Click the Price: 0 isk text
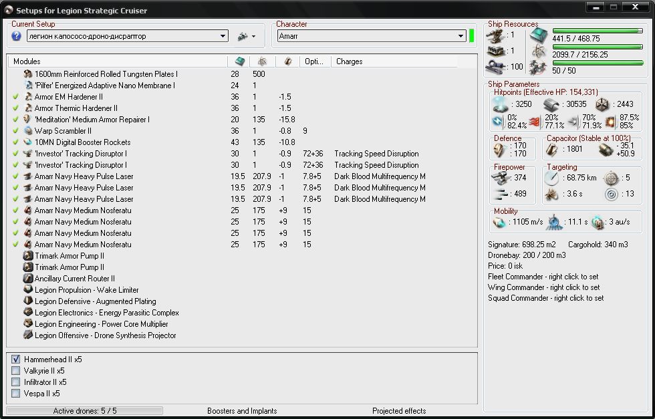The image size is (655, 419). pos(505,266)
